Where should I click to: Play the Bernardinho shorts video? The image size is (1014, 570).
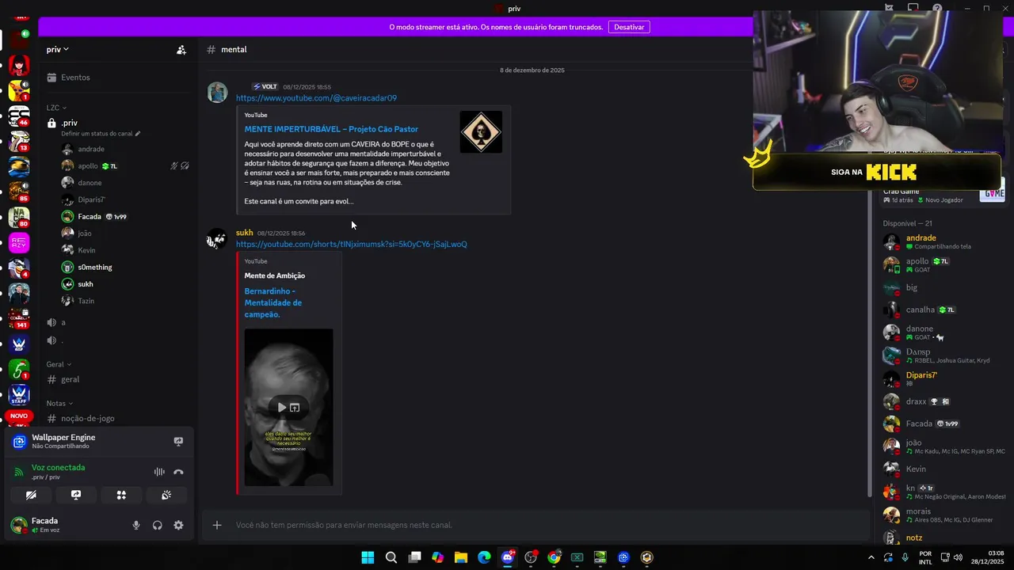click(x=281, y=408)
